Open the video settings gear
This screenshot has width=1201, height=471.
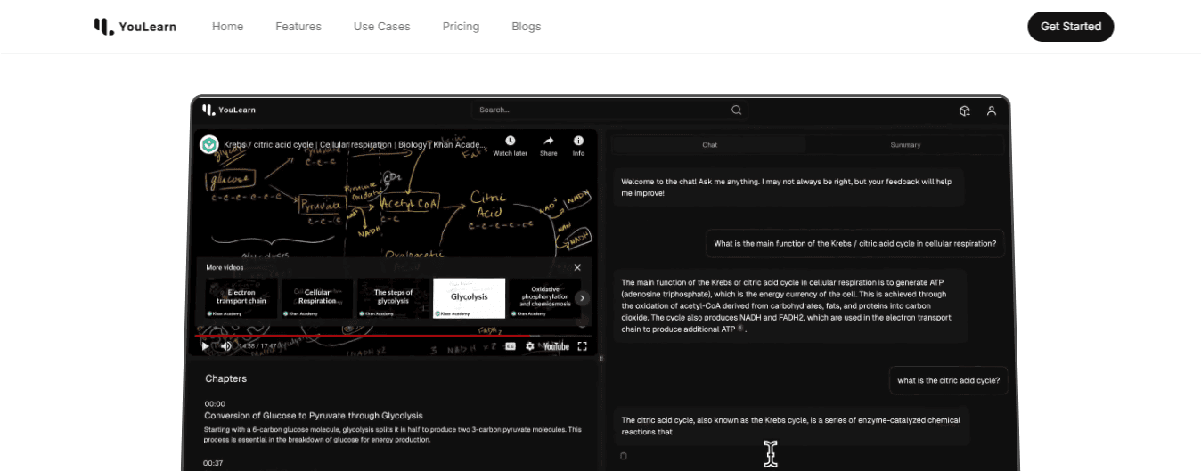530,346
